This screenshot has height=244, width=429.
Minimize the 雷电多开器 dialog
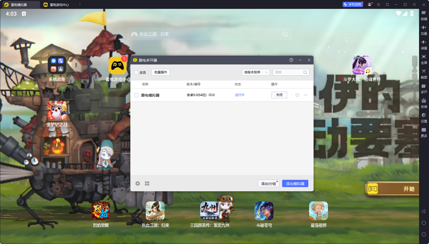[x=300, y=60]
